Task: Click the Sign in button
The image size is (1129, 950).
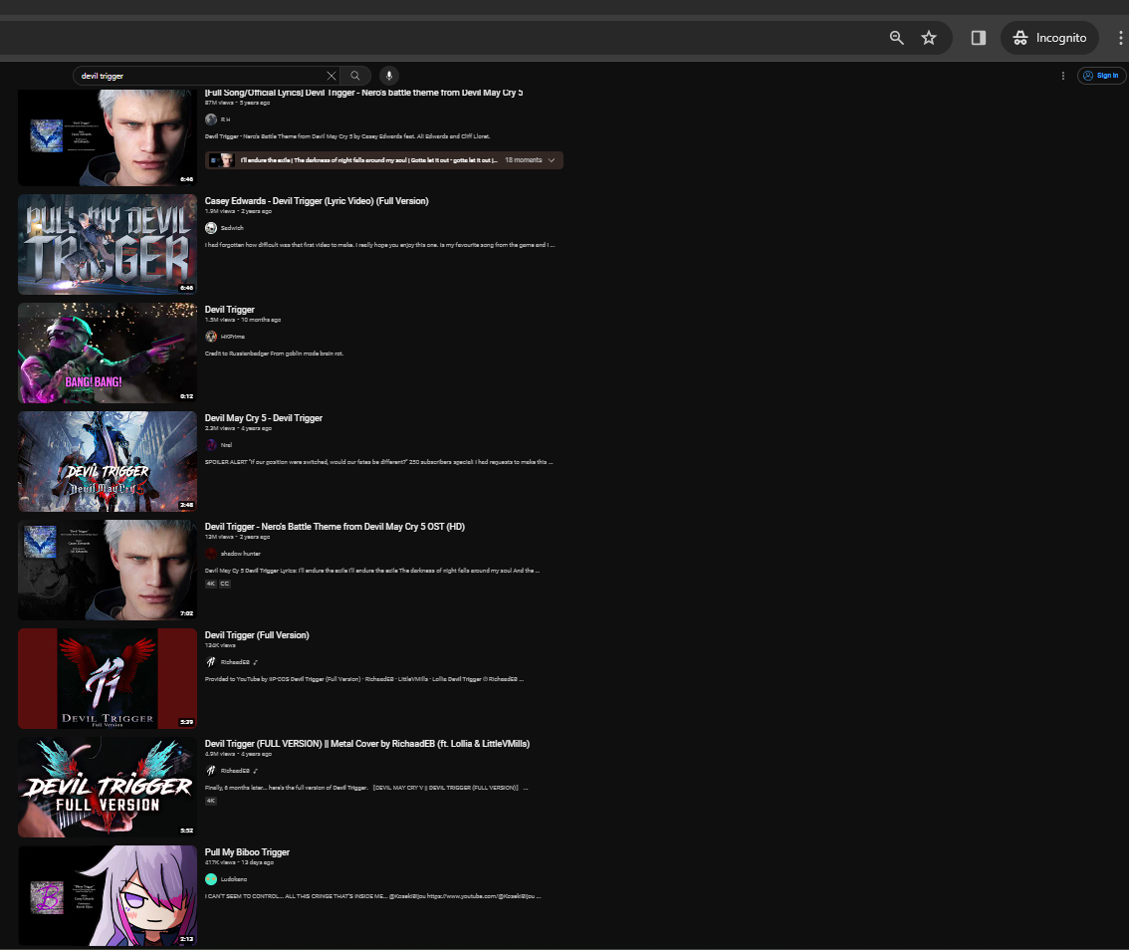Action: [x=1102, y=76]
